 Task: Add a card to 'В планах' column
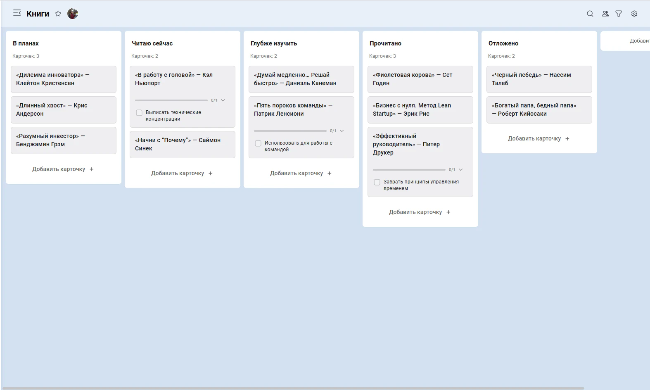[x=63, y=169]
